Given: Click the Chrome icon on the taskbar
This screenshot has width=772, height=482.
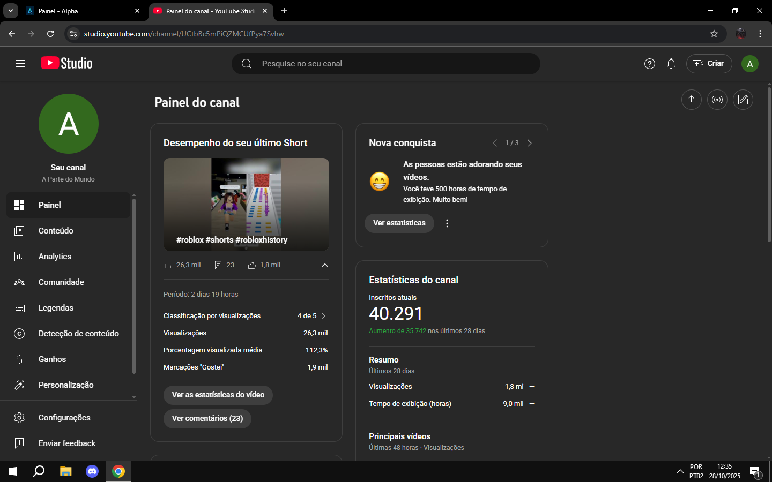Looking at the screenshot, I should pyautogui.click(x=118, y=471).
